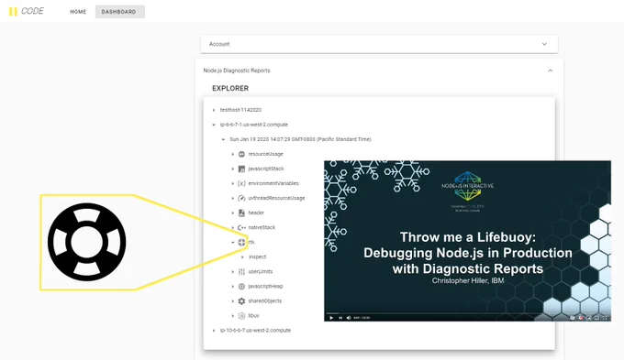This screenshot has width=624, height=360.
Task: Collapse the ip-6-6-7-1.us-west-2.compute node arrow
Action: tap(214, 125)
